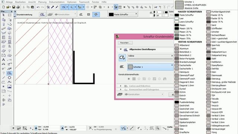Open the Teamwork menu
238x134 pixels.
click(x=84, y=2)
